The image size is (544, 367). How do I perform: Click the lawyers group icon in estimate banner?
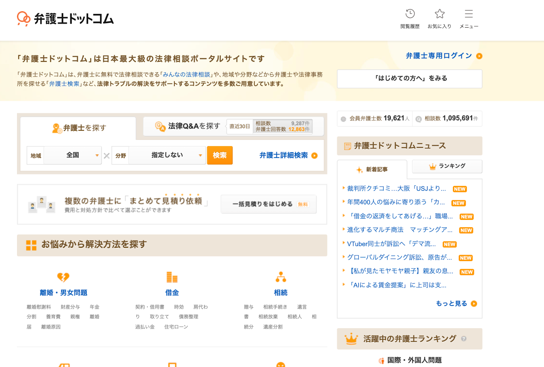point(41,205)
